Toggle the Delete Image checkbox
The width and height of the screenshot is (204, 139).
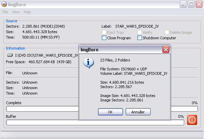(167, 32)
